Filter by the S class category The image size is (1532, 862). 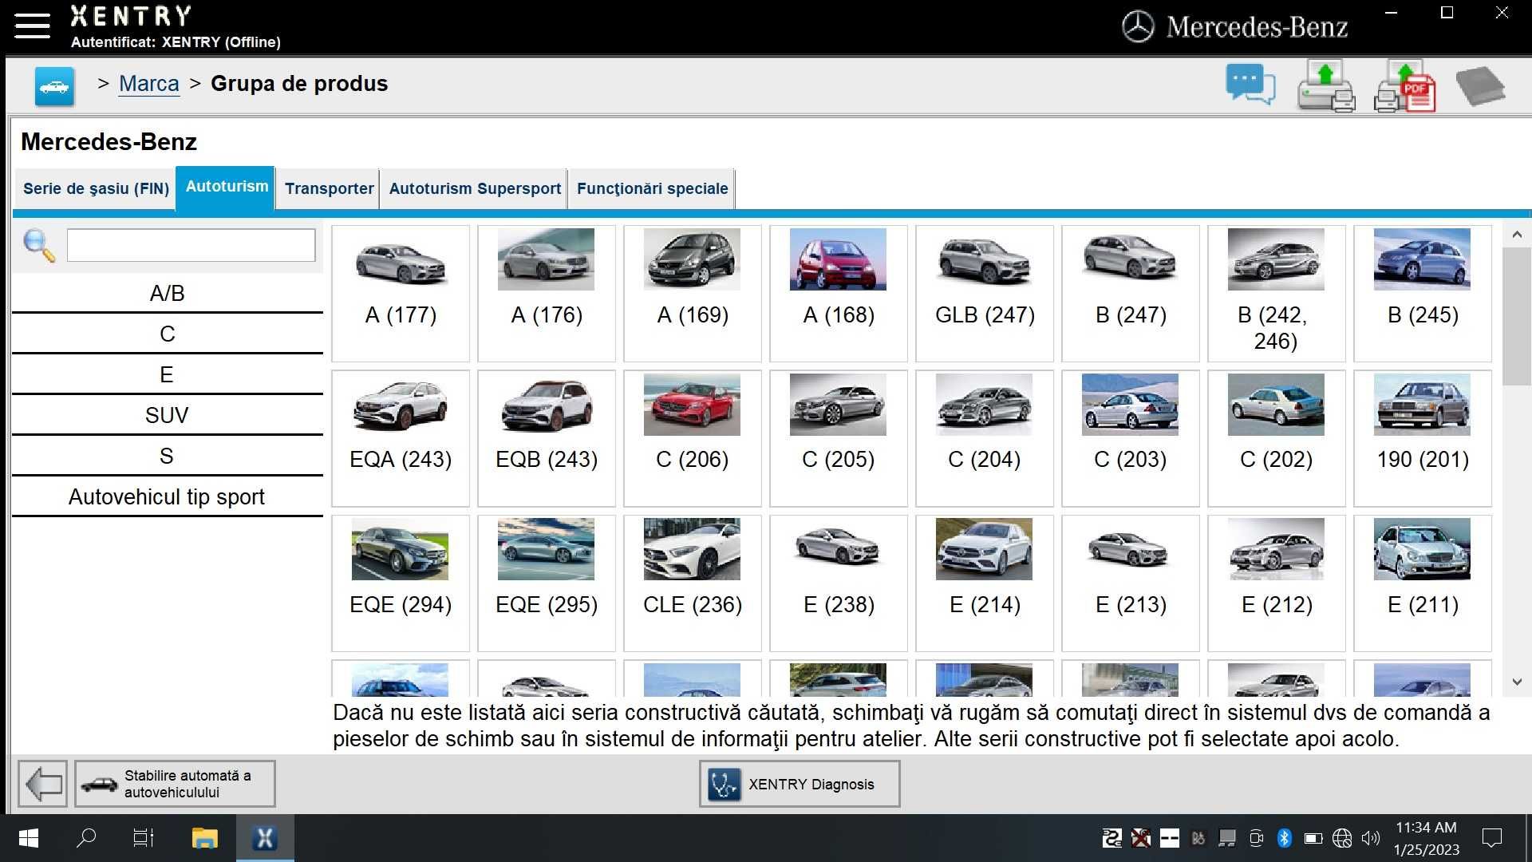(x=167, y=457)
